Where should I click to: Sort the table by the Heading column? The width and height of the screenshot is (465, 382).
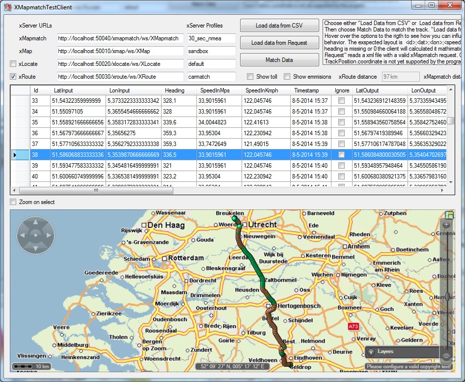(174, 90)
